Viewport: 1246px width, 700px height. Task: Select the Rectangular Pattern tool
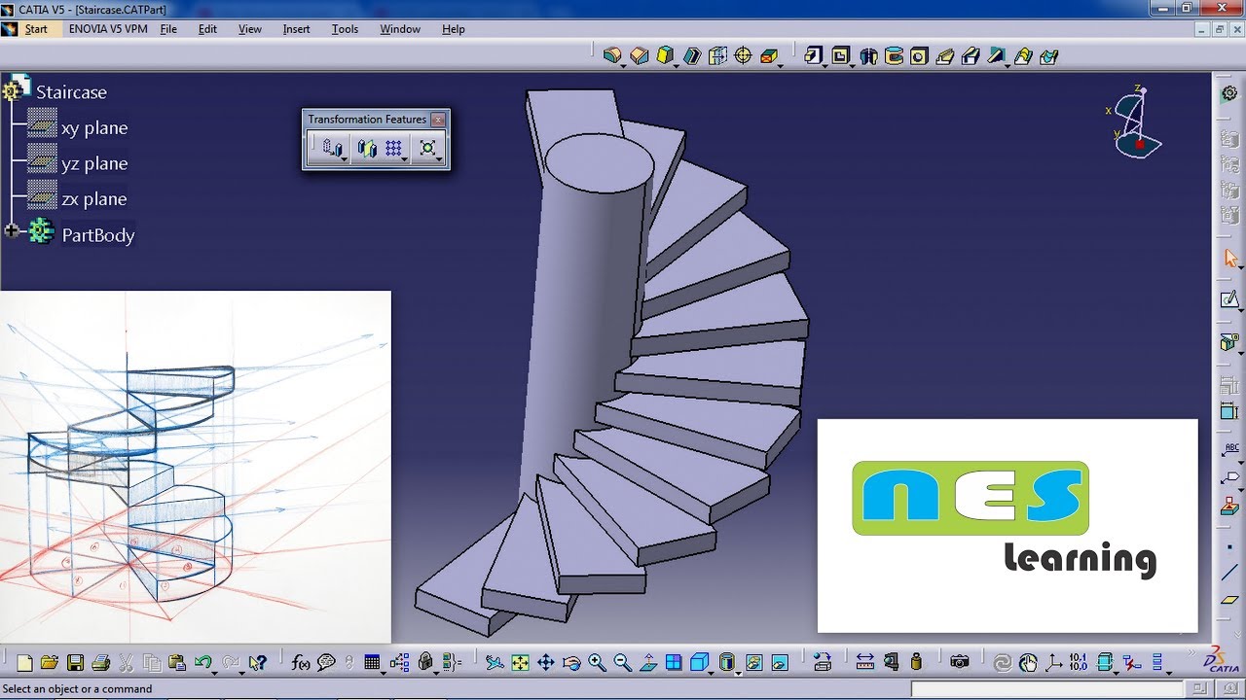pyautogui.click(x=393, y=149)
